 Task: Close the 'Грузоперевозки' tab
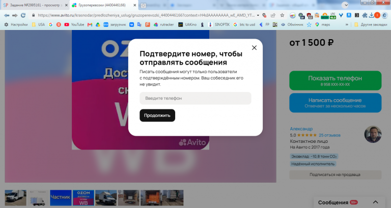click(x=134, y=5)
